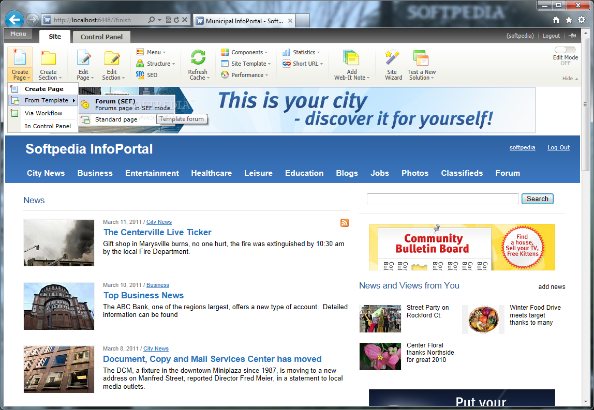Screen dimensions: 594x410
Task: Click the address bar stop icon
Action: coord(185,20)
